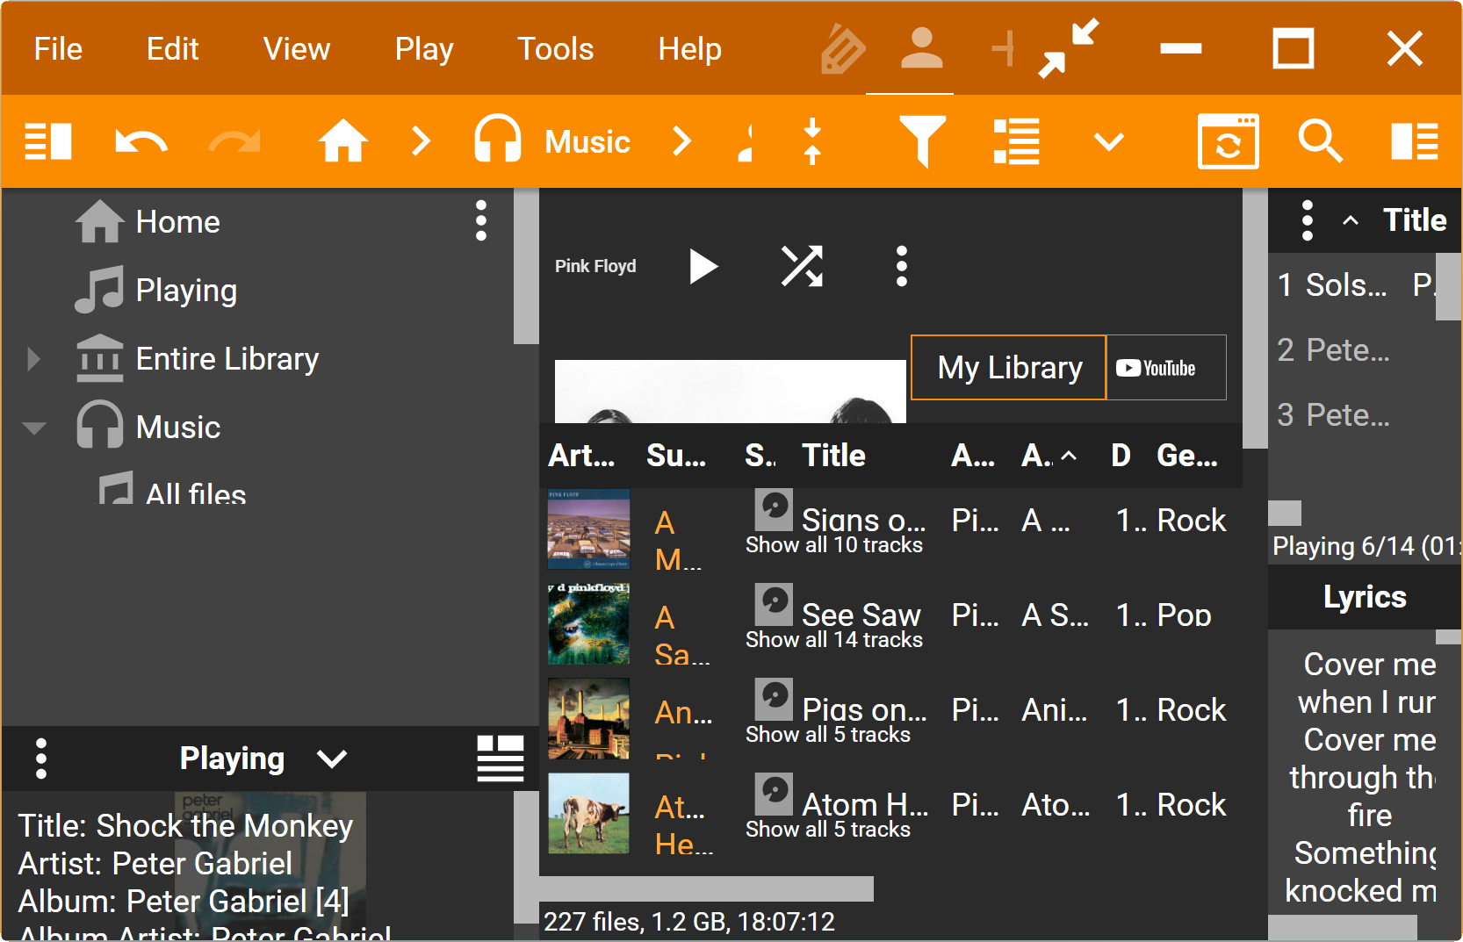Switch to the My Library tab
1463x942 pixels.
click(1009, 368)
